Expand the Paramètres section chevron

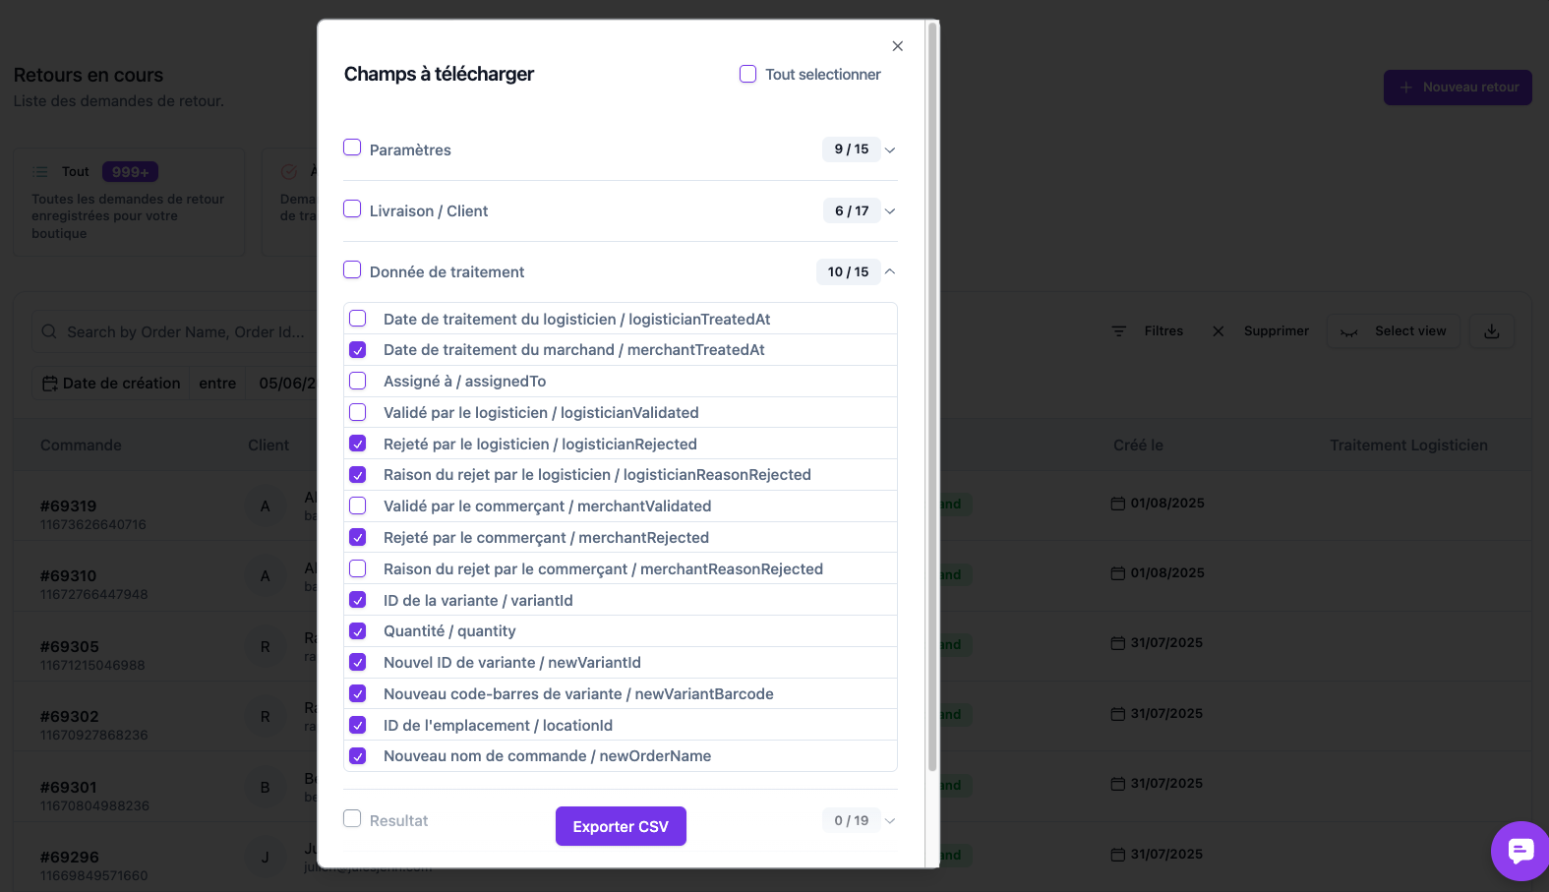click(x=890, y=150)
